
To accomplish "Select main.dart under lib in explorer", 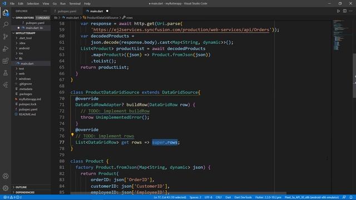I will (27, 63).
